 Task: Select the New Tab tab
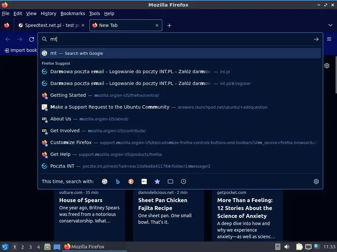[x=126, y=25]
